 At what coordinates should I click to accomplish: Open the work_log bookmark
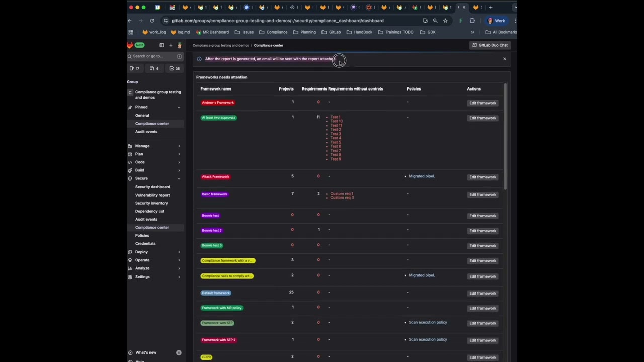[x=154, y=32]
